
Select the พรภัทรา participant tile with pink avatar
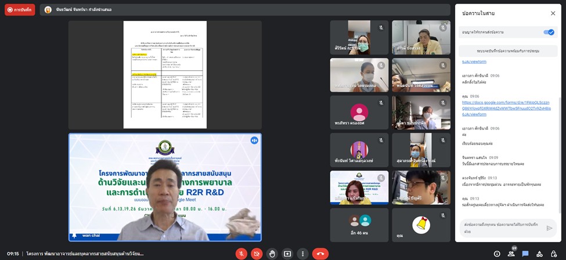359,113
